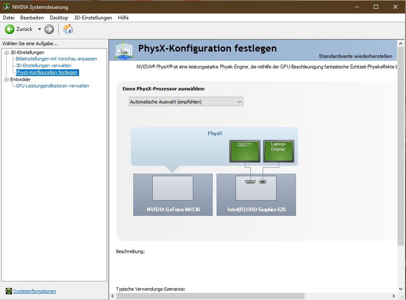Click the vertical scrollbar thumb
Screen dimensions: 406x300
click(x=401, y=146)
